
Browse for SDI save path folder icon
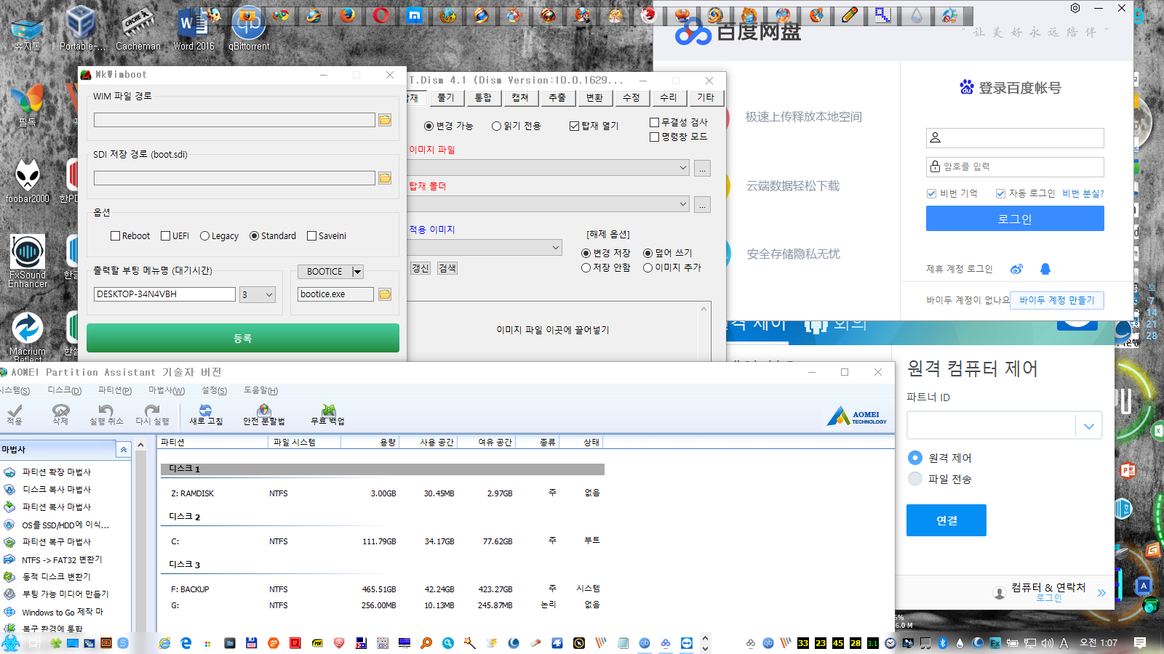[385, 178]
